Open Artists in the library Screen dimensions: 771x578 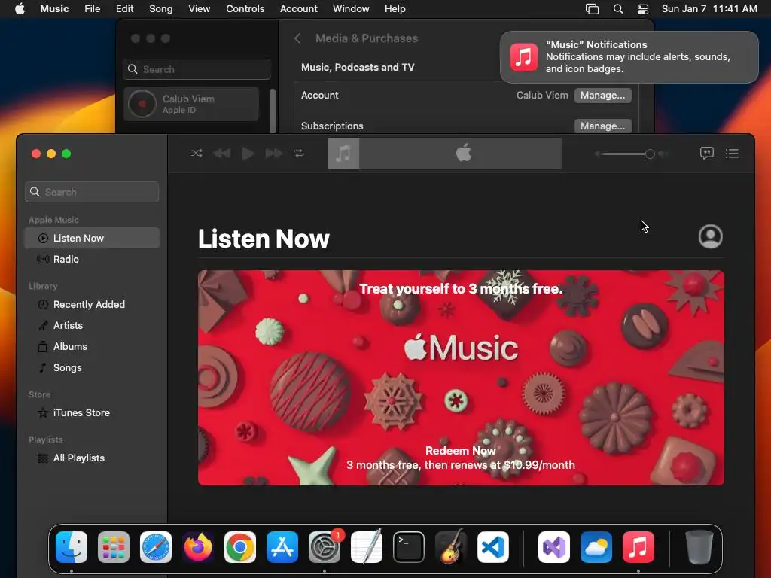(x=92, y=325)
